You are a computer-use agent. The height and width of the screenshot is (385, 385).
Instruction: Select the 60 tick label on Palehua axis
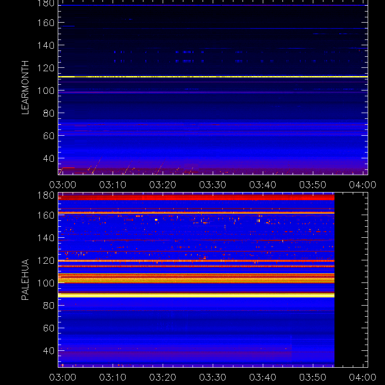point(49,328)
